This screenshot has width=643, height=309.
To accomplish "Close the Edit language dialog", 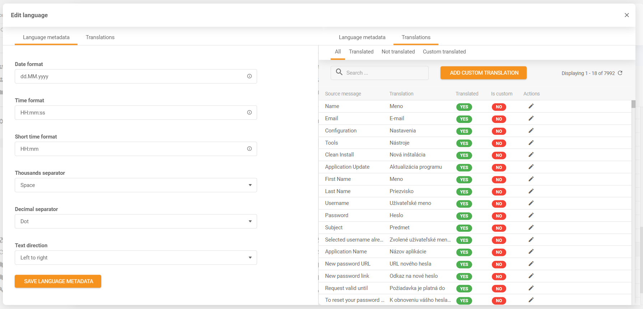I will pyautogui.click(x=626, y=15).
